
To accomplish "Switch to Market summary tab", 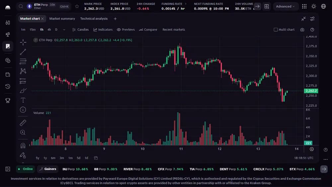I will coord(62,19).
